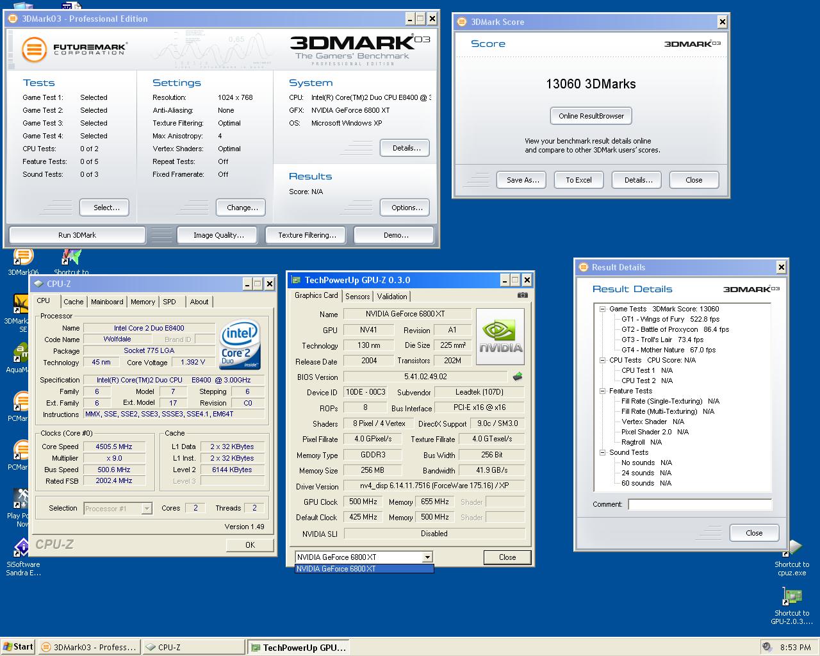Image resolution: width=820 pixels, height=656 pixels.
Task: Click the Online ResultBrowser button
Action: (591, 116)
